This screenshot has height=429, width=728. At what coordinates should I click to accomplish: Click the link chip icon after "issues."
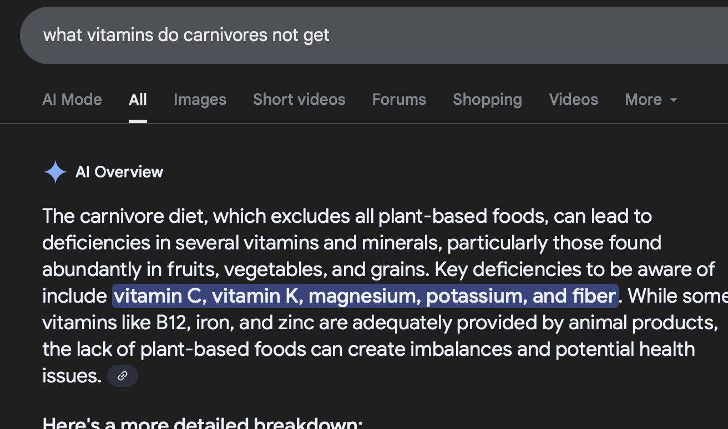(123, 376)
